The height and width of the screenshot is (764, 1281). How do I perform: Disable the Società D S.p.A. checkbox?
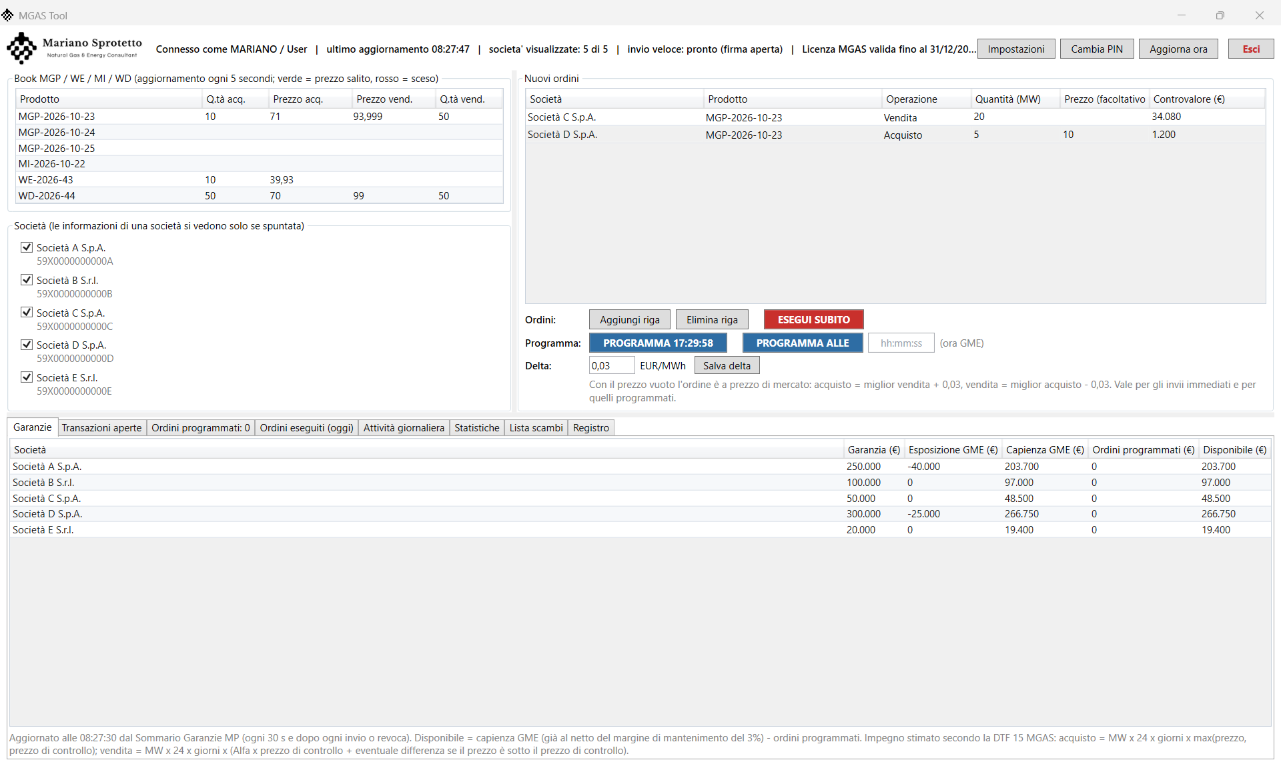point(27,345)
